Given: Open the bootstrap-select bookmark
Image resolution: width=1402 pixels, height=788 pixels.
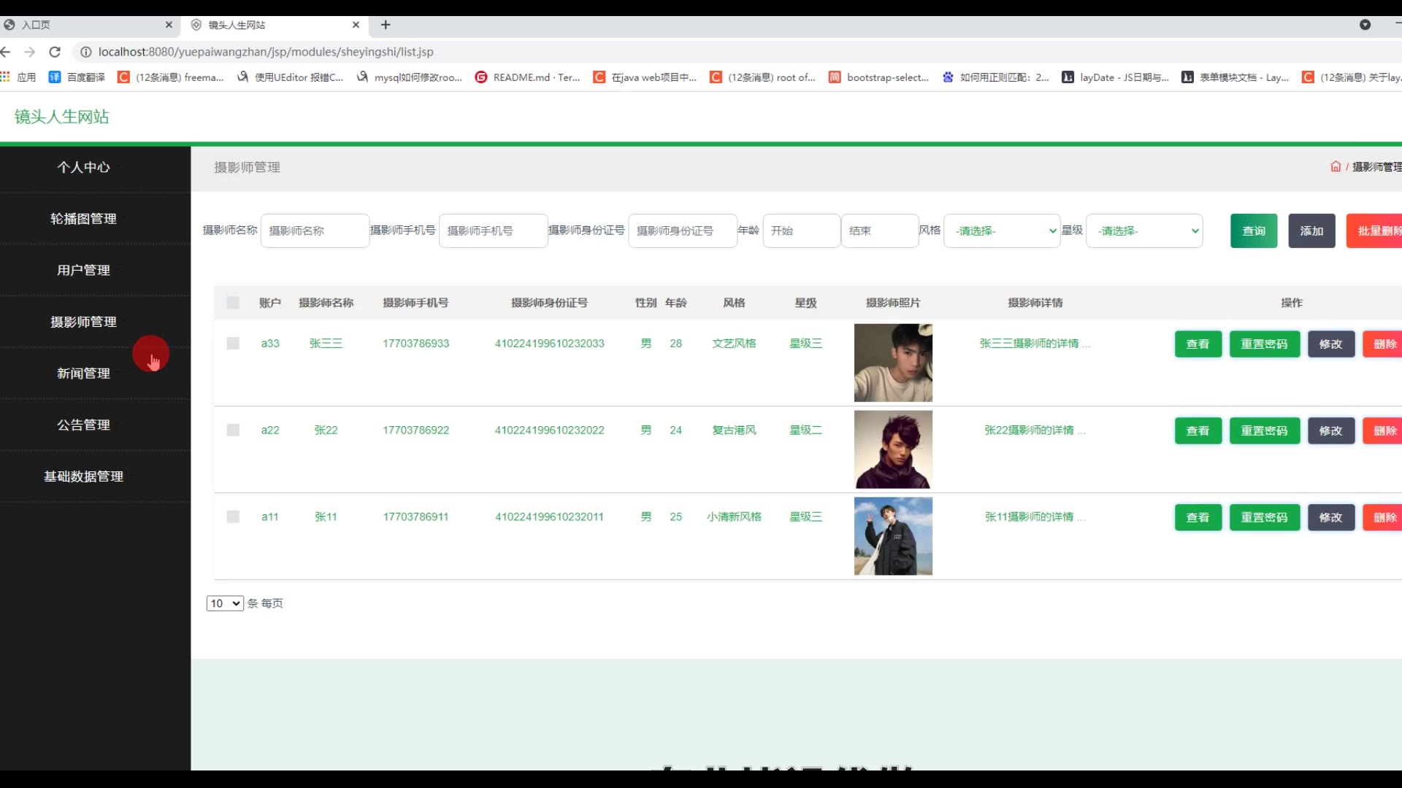Looking at the screenshot, I should [878, 77].
